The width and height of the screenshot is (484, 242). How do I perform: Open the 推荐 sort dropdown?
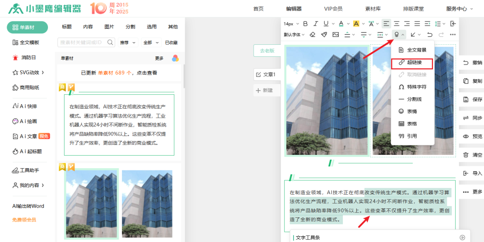[x=128, y=42]
